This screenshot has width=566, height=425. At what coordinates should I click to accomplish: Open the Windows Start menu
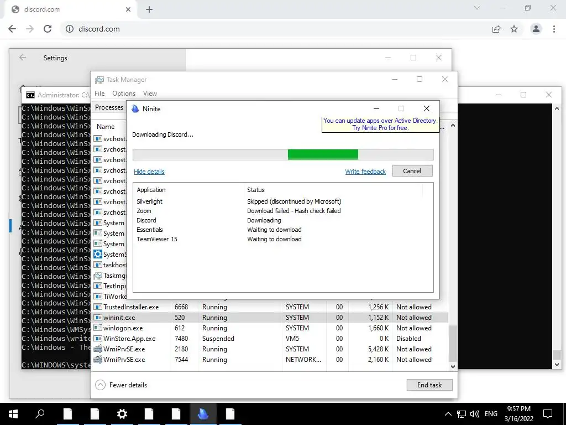pyautogui.click(x=13, y=414)
